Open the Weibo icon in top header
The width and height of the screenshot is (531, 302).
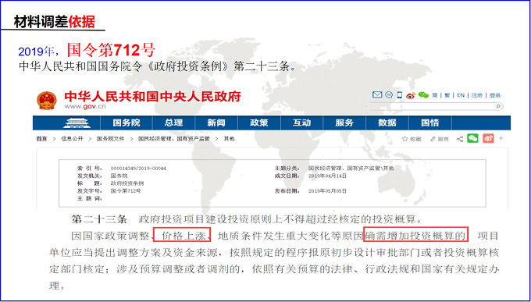tap(411, 95)
